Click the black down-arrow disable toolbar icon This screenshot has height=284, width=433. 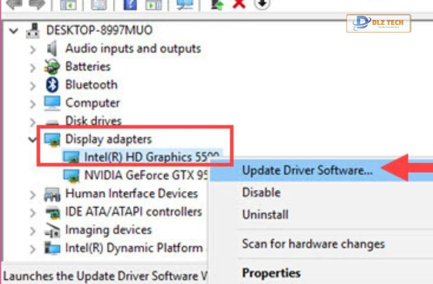point(262,4)
